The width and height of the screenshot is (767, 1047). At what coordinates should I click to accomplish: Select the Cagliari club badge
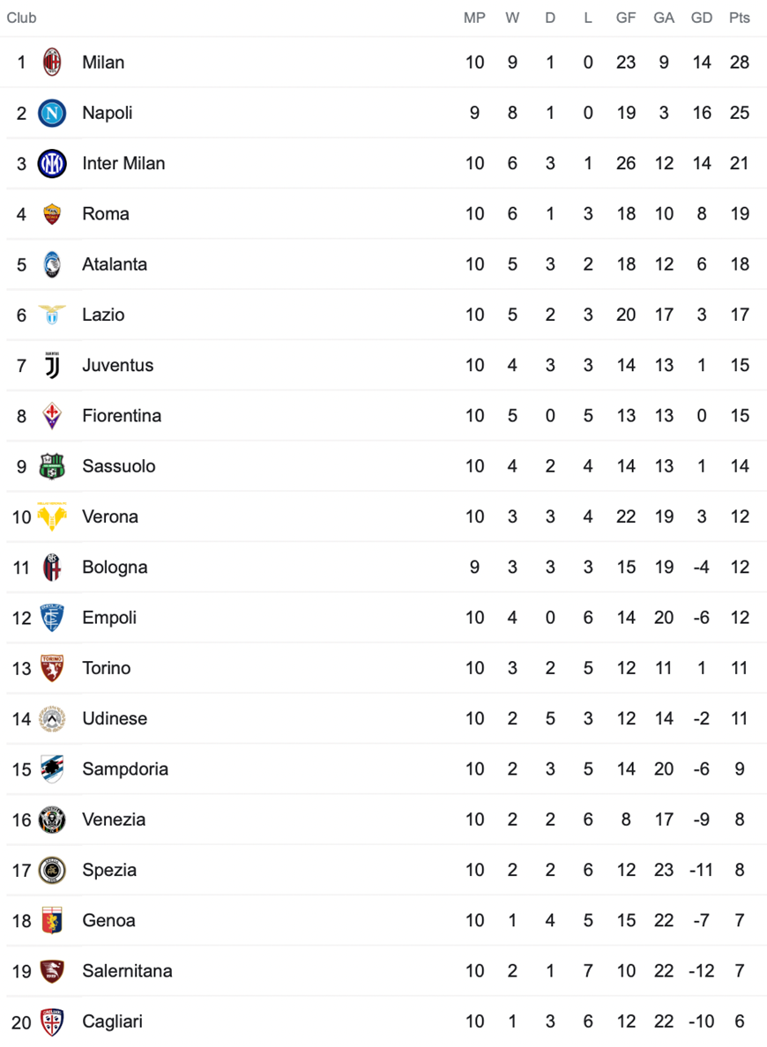[52, 1021]
